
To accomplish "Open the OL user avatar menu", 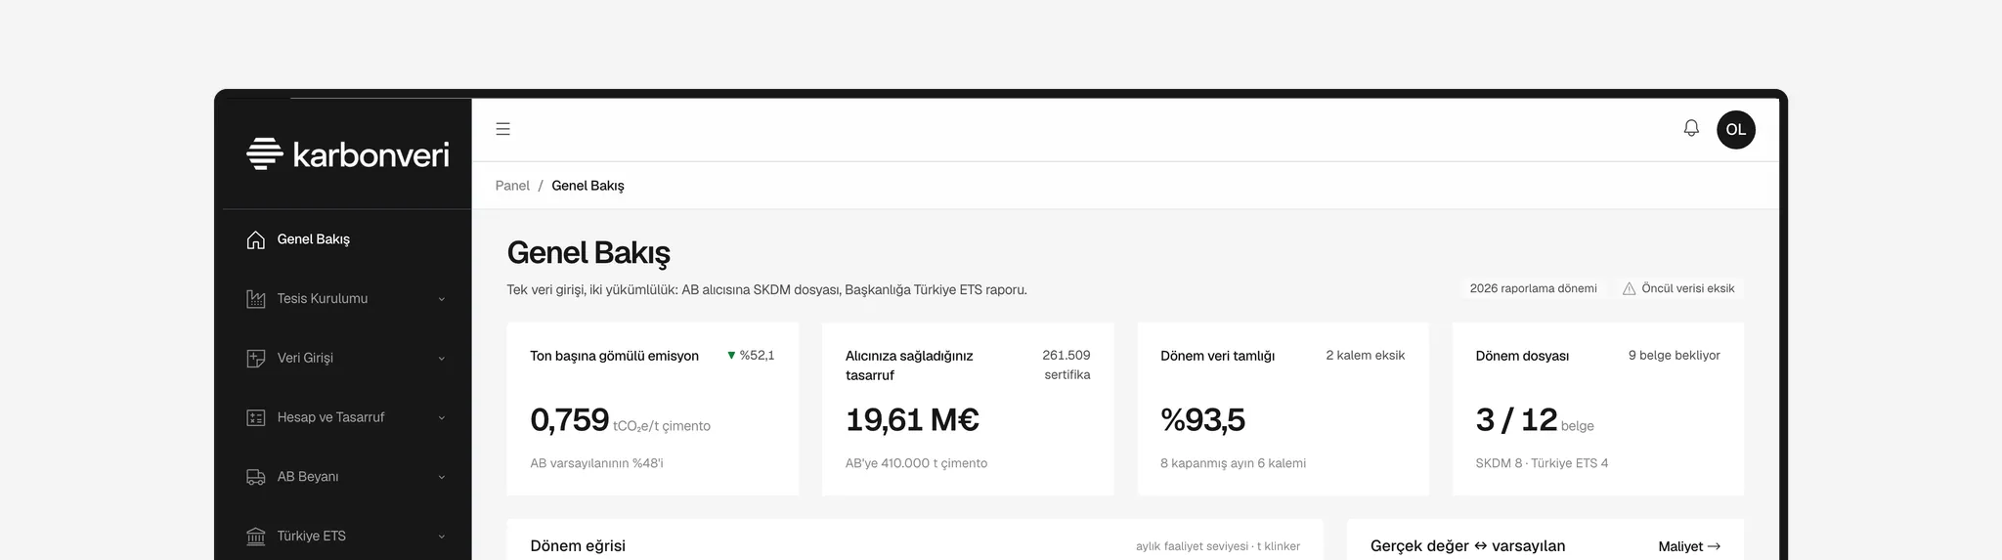I will 1735,129.
